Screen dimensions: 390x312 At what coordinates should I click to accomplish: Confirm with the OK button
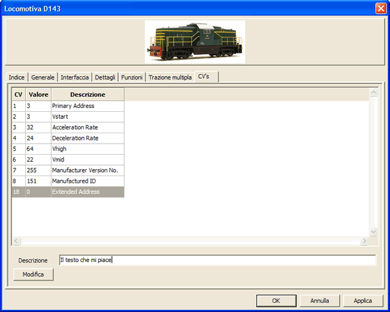[x=276, y=301]
